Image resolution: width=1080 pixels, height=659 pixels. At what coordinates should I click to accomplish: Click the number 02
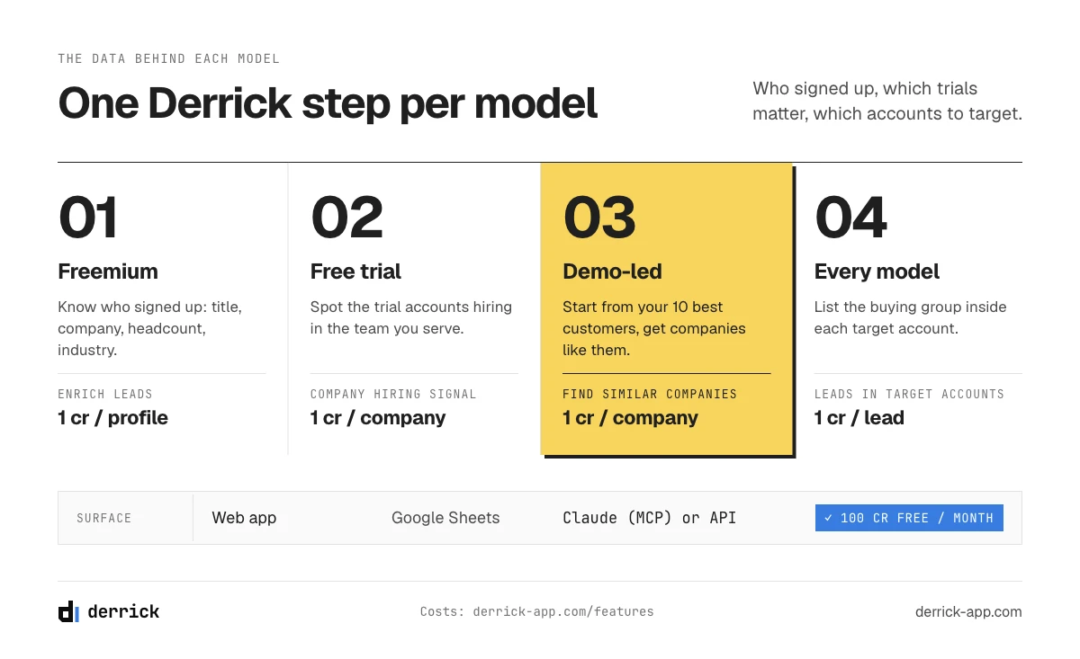click(346, 218)
